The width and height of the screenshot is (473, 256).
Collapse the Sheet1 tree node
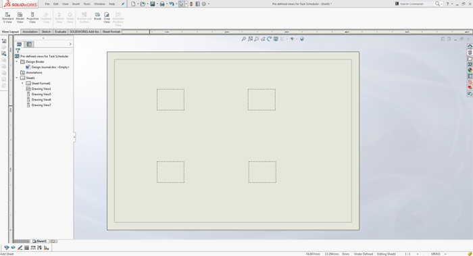17,78
